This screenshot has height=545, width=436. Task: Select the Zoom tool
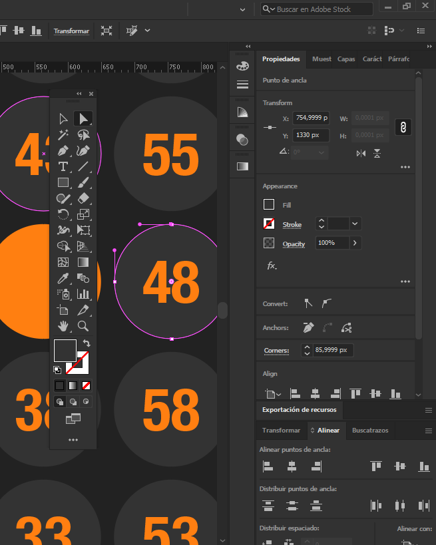pos(83,326)
